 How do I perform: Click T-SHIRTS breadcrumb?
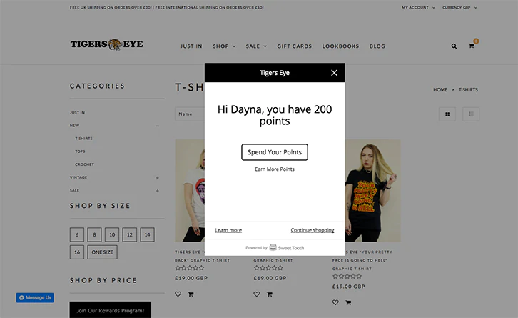tap(468, 89)
